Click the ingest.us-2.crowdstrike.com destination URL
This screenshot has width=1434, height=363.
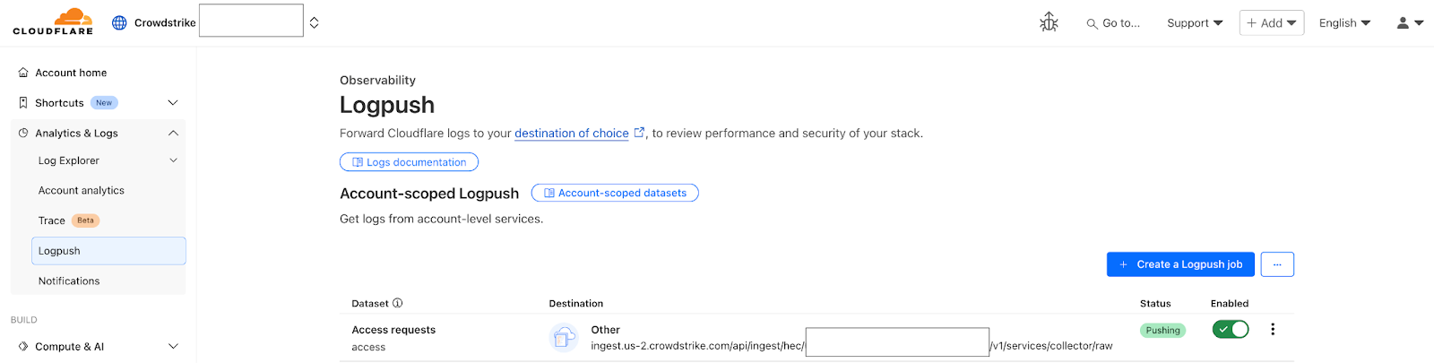(851, 346)
